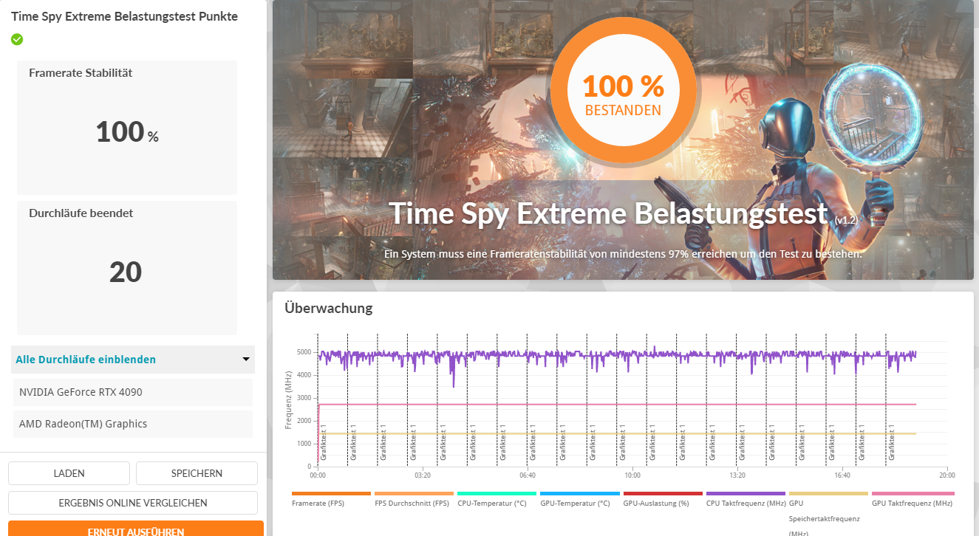Click the 20:00 time axis label
The width and height of the screenshot is (979, 536).
[x=946, y=475]
